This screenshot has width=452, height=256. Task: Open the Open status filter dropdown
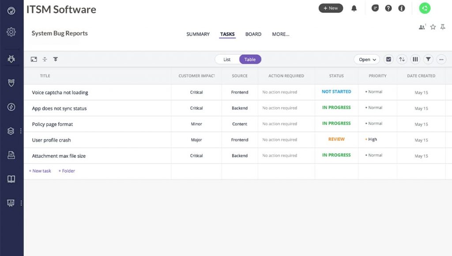click(367, 59)
